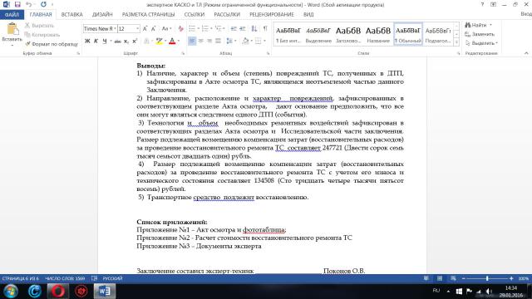Decrease paragraph indent
The height and width of the screenshot is (299, 532).
click(x=234, y=29)
